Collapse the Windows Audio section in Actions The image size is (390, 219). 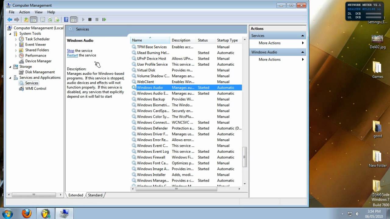point(303,52)
